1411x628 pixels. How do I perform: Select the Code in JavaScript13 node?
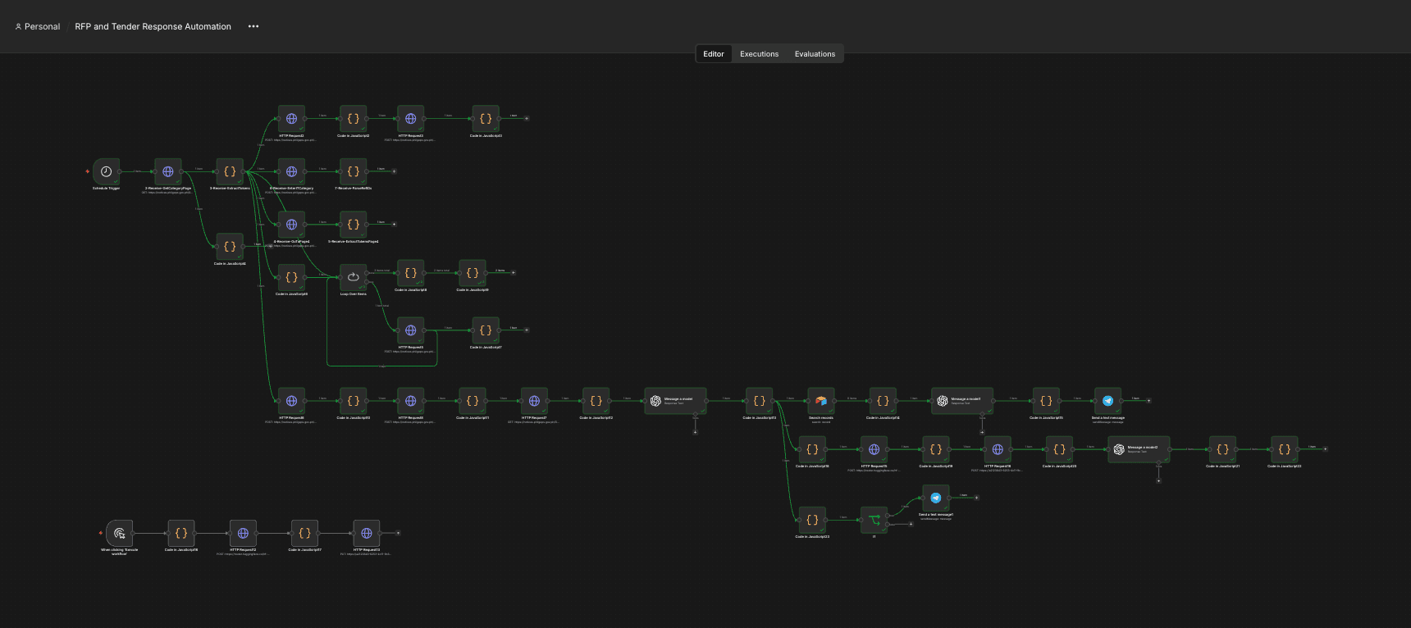click(x=760, y=401)
